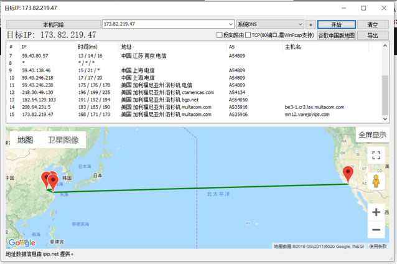The image size is (397, 264).
Task: Select the Street View pegman icon
Action: pyautogui.click(x=375, y=181)
